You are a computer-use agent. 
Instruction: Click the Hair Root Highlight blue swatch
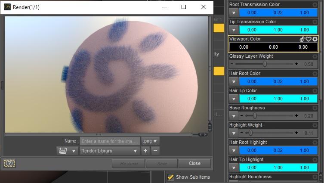coord(278,150)
